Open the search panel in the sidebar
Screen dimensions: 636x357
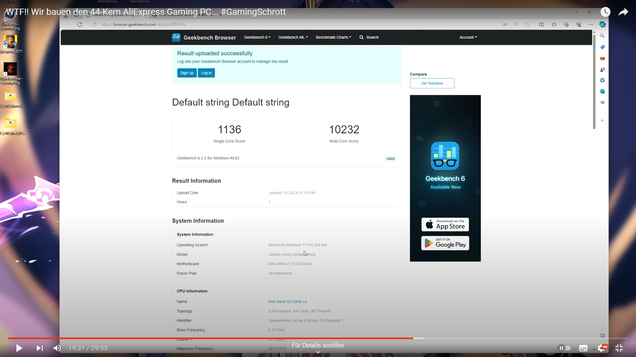click(603, 35)
